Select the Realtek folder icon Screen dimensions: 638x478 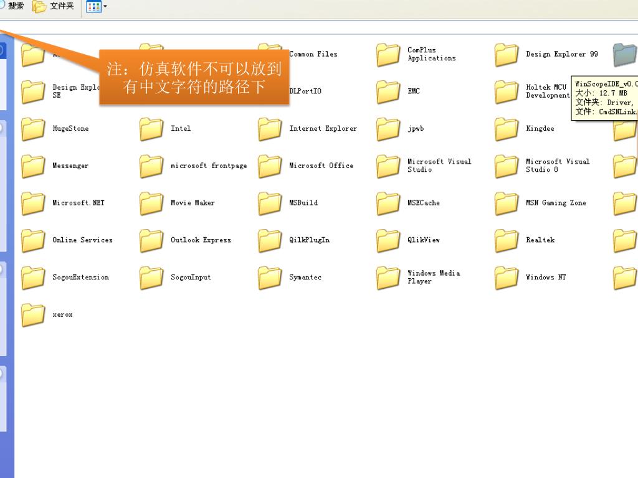506,240
